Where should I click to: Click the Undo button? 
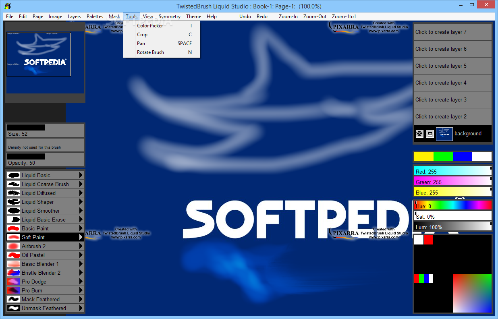(245, 17)
